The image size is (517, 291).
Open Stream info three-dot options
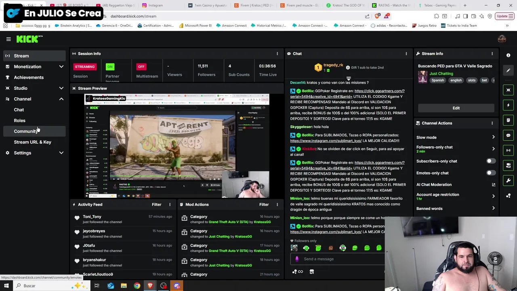[x=492, y=53]
